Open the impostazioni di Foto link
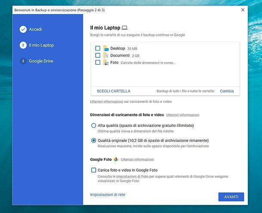 pos(132,177)
